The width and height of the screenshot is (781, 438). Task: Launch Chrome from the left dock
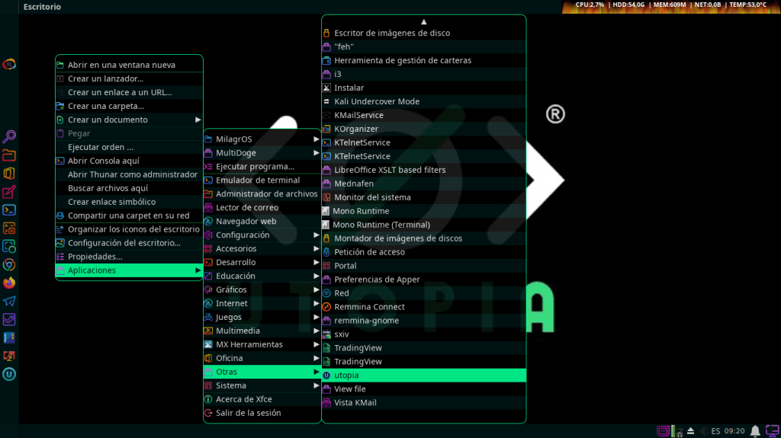coord(9,264)
